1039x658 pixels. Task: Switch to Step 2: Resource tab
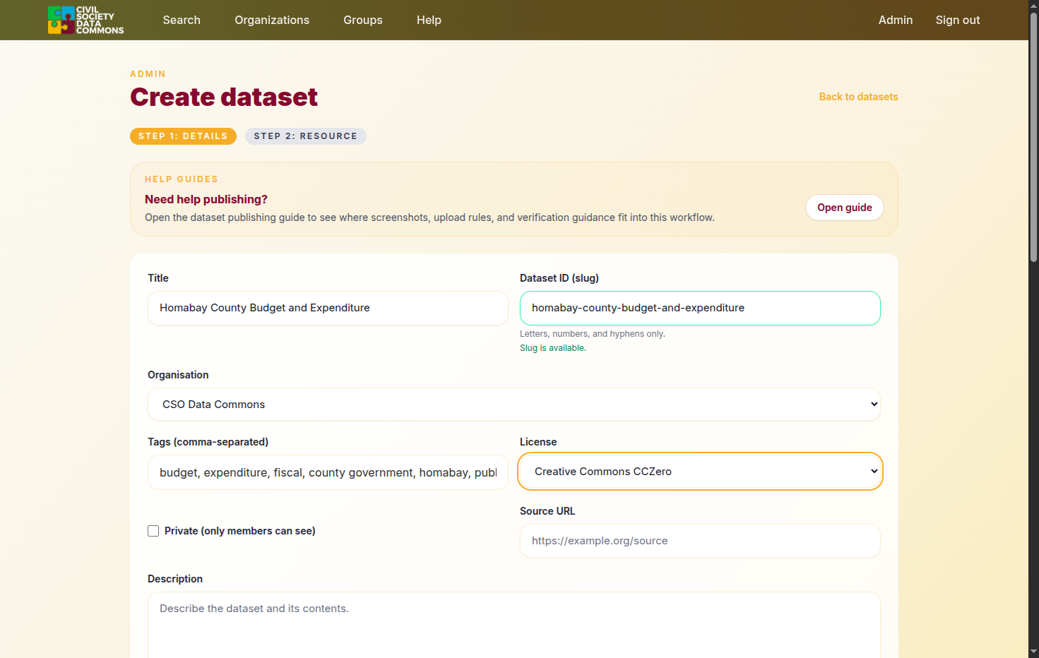[306, 136]
